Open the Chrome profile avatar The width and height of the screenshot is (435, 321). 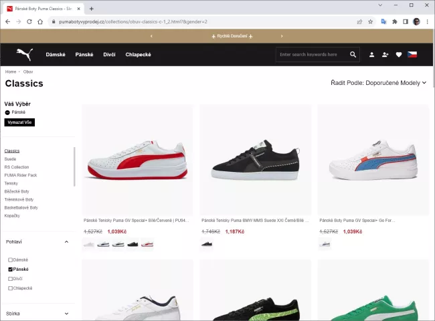(416, 21)
